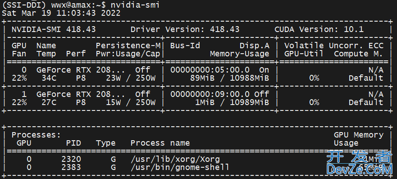The width and height of the screenshot is (397, 179).
Task: Click GPU 1's "GeForce RTX 208..." name
Action: [81, 94]
